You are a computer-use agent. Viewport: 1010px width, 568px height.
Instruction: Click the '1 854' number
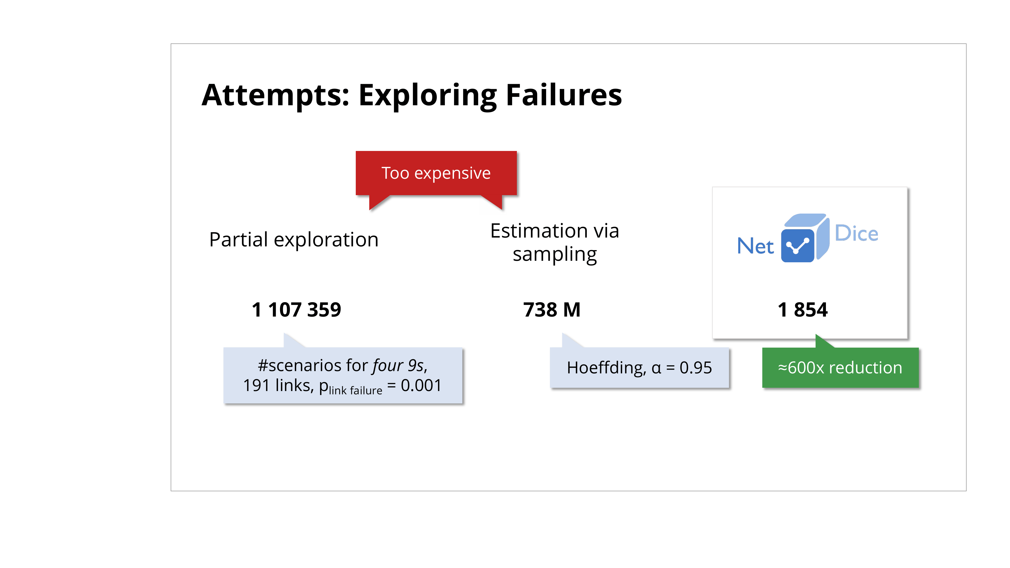point(802,310)
